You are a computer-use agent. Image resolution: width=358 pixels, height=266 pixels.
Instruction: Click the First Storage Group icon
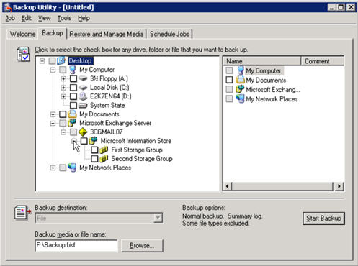[x=104, y=150]
